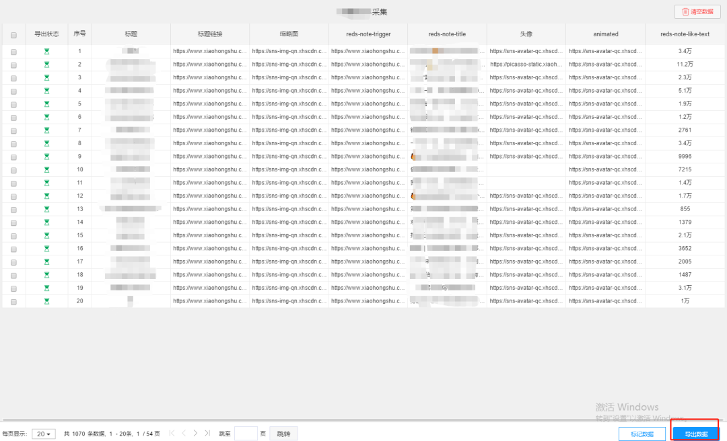Check the checkbox for row 9
The width and height of the screenshot is (727, 441).
pyautogui.click(x=13, y=157)
